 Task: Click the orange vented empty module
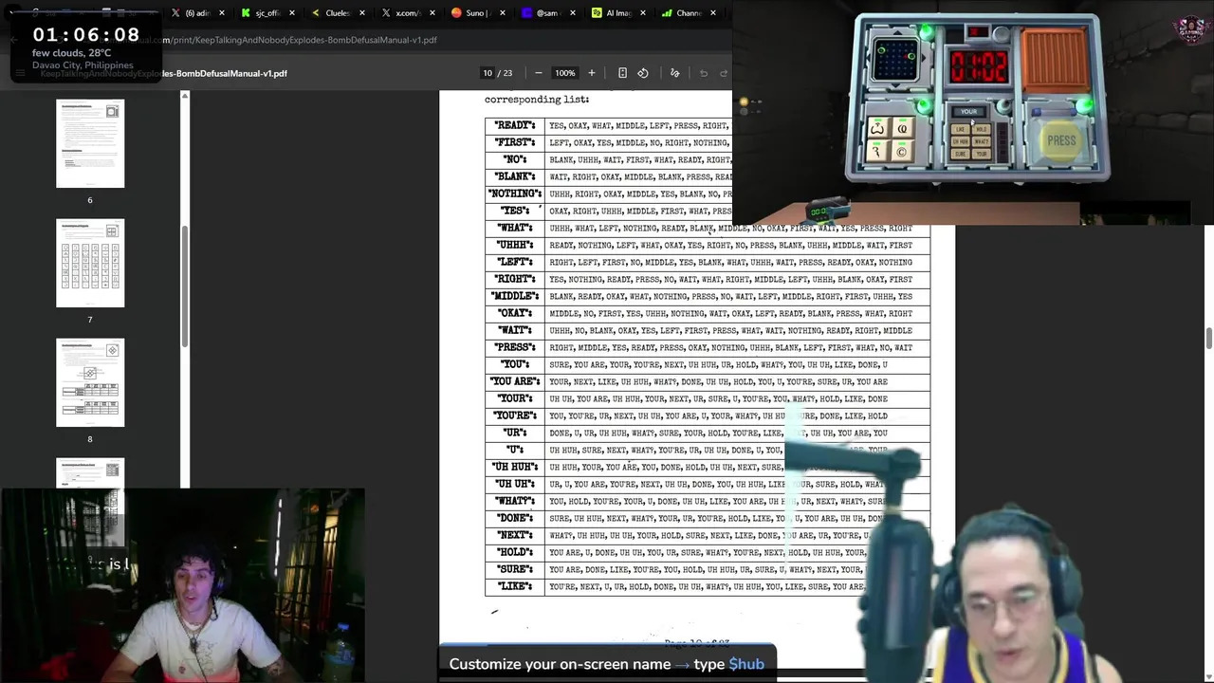1055,60
